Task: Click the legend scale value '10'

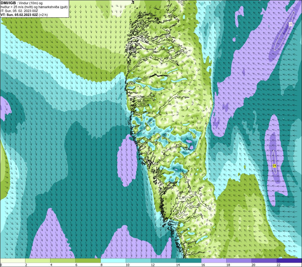Action: (x=127, y=265)
